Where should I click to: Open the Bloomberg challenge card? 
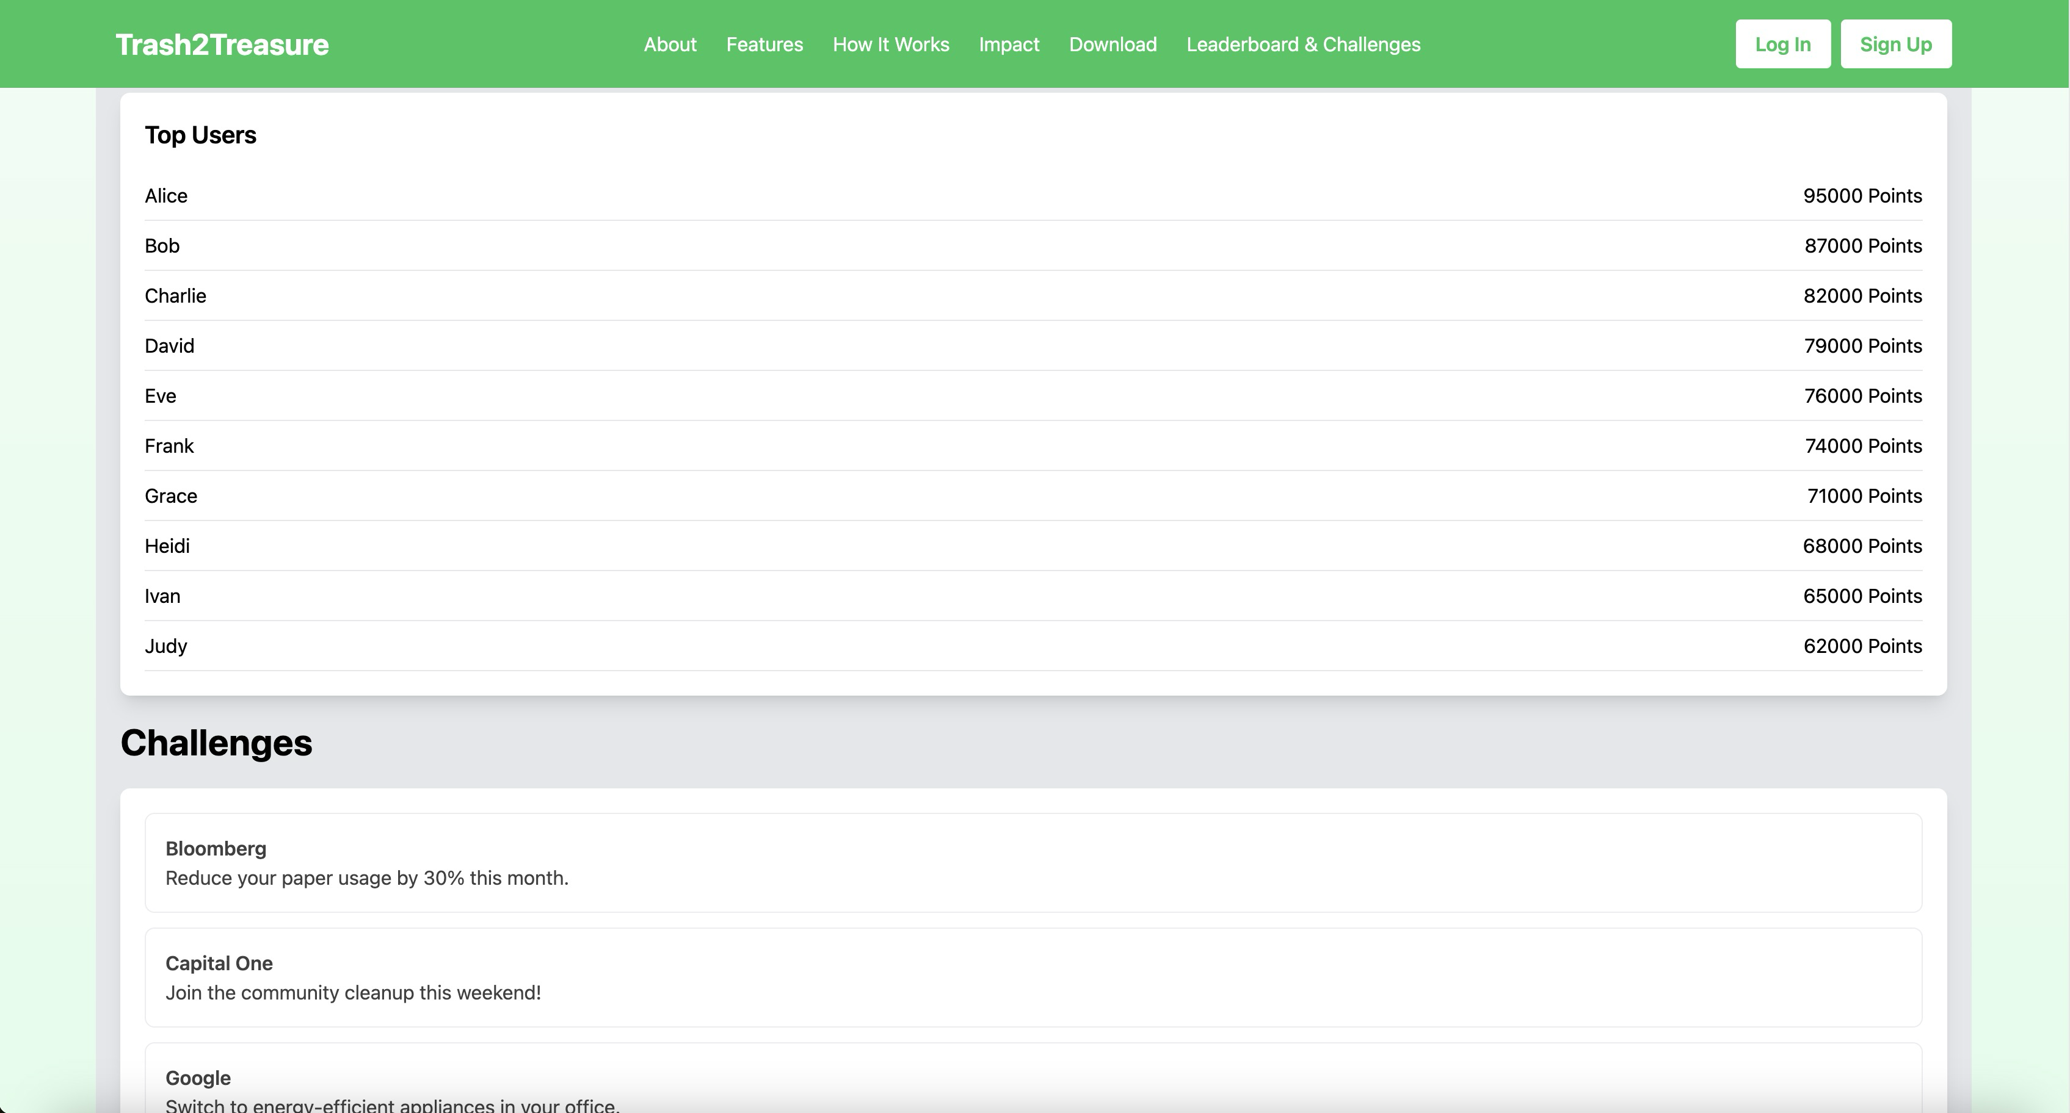[x=1033, y=862]
